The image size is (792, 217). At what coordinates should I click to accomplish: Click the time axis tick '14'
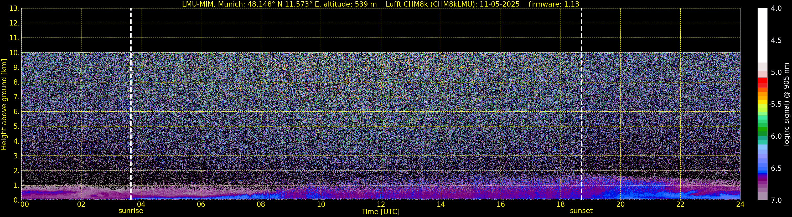(441, 204)
